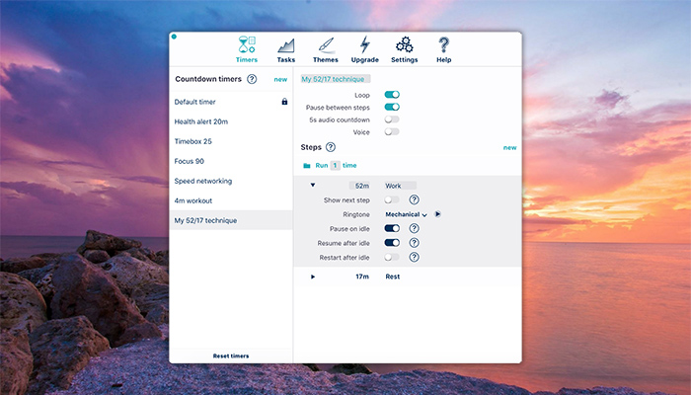Select Focus 90 timer

[231, 161]
